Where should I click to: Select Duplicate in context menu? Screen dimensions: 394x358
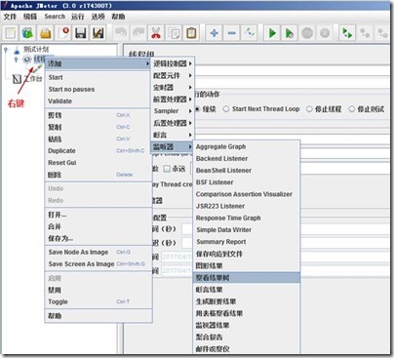tap(98, 151)
